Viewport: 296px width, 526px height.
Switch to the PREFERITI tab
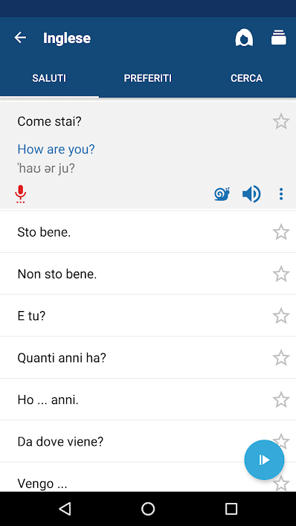click(x=148, y=79)
